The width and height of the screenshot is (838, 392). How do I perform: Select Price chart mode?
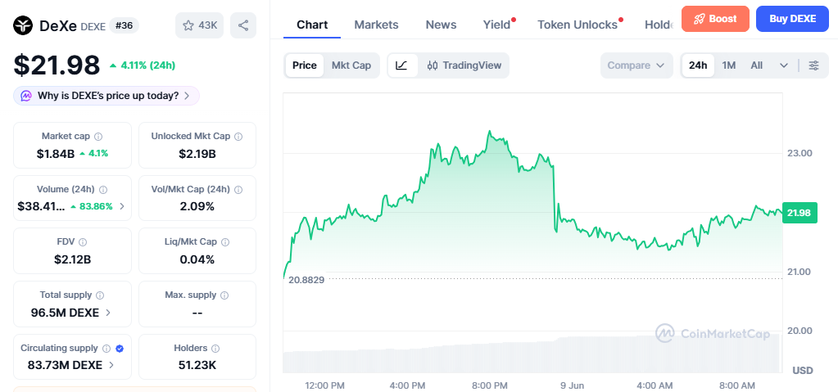pyautogui.click(x=305, y=65)
